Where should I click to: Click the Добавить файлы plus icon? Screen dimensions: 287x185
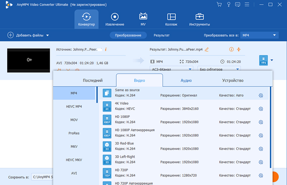[10, 35]
